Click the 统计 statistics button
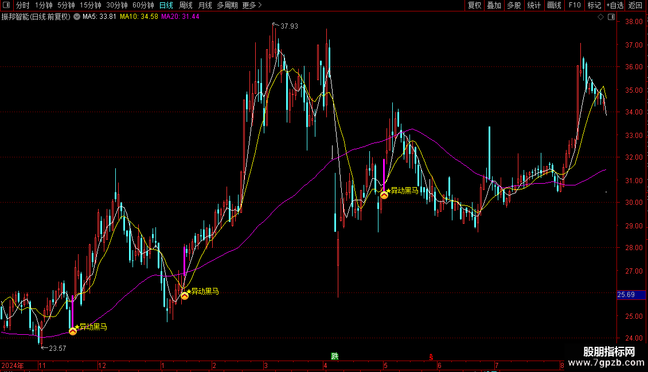The width and height of the screenshot is (648, 372). (x=534, y=5)
